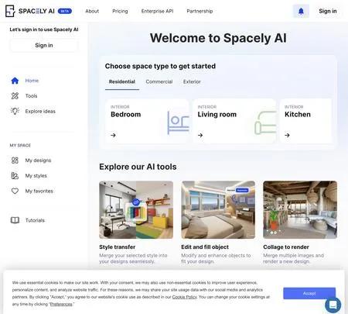Switch to the Commercial tab

coord(159,81)
